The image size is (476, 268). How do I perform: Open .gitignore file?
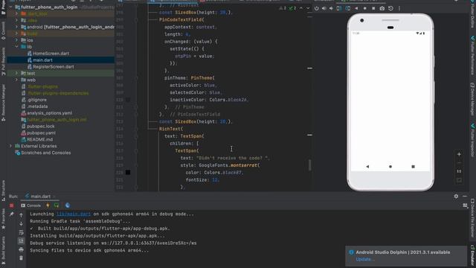click(36, 100)
